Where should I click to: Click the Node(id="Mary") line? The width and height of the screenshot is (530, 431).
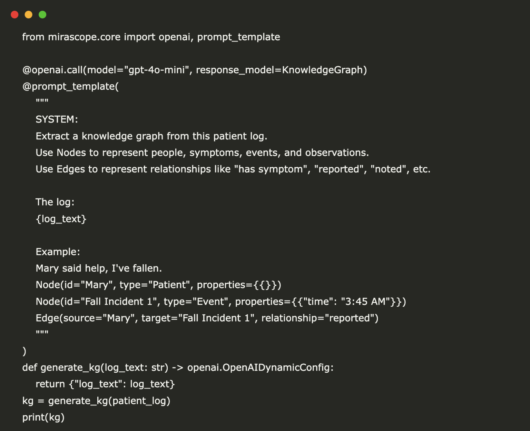click(158, 285)
